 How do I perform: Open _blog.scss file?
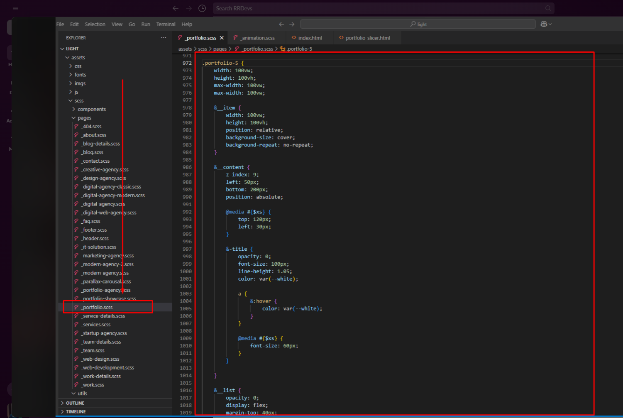tap(92, 152)
